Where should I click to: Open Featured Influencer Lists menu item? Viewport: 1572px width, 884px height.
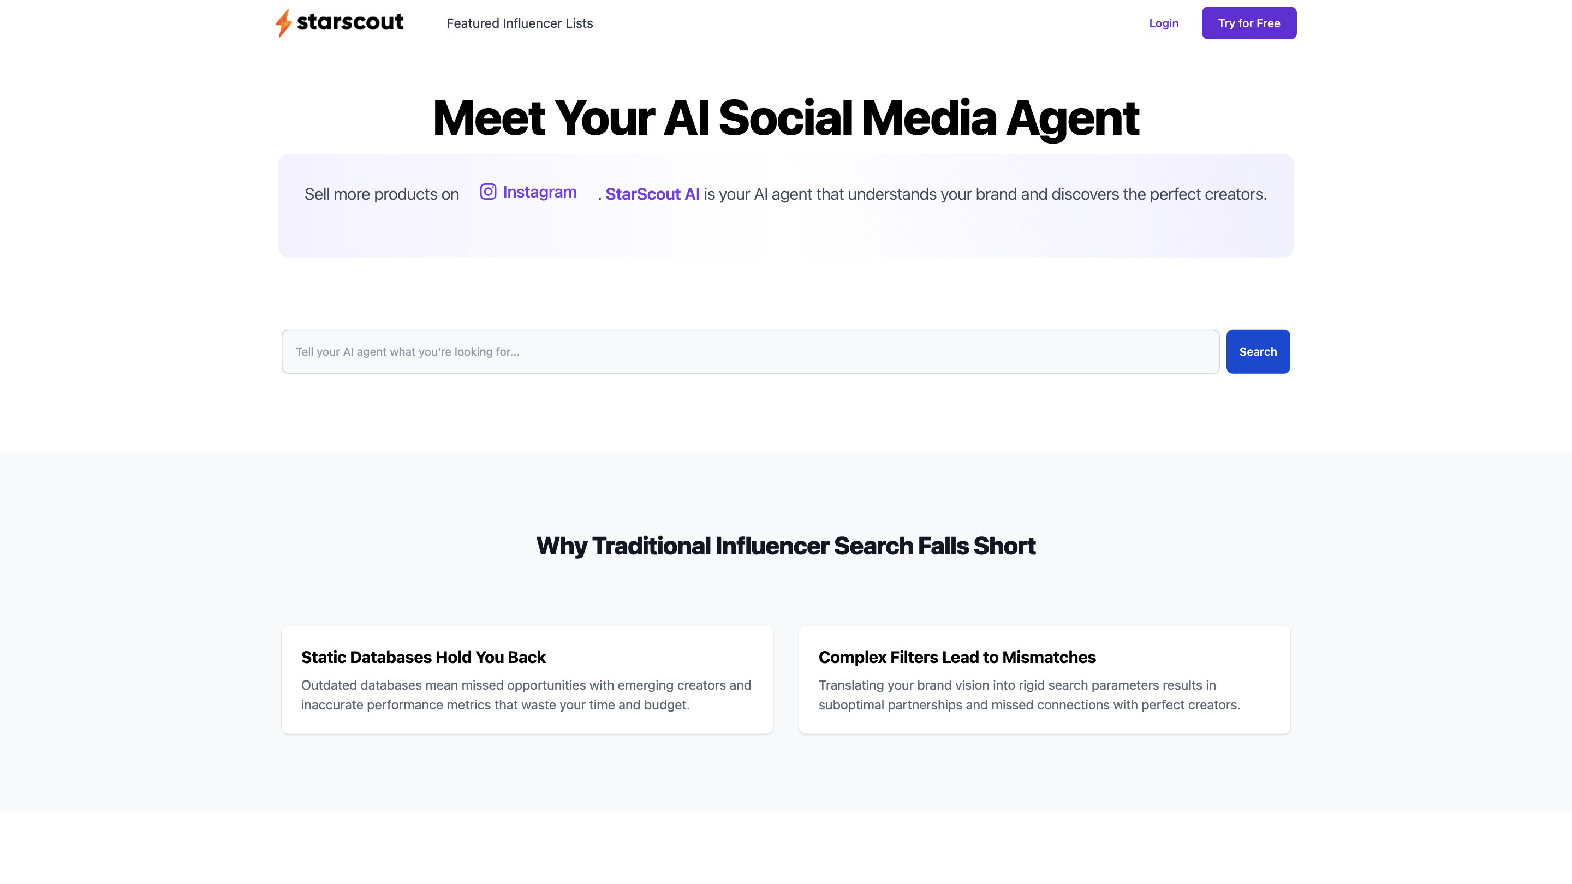coord(519,23)
